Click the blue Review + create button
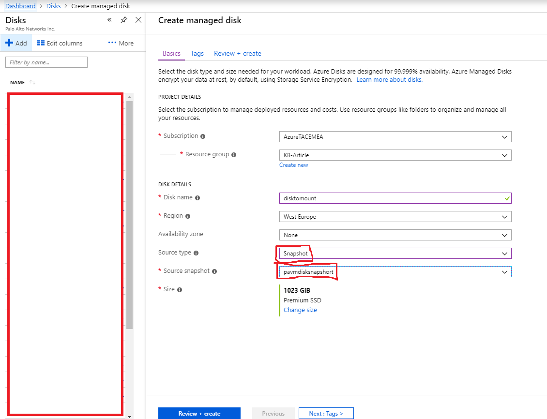Screen dimensions: 547x419 pos(199,414)
